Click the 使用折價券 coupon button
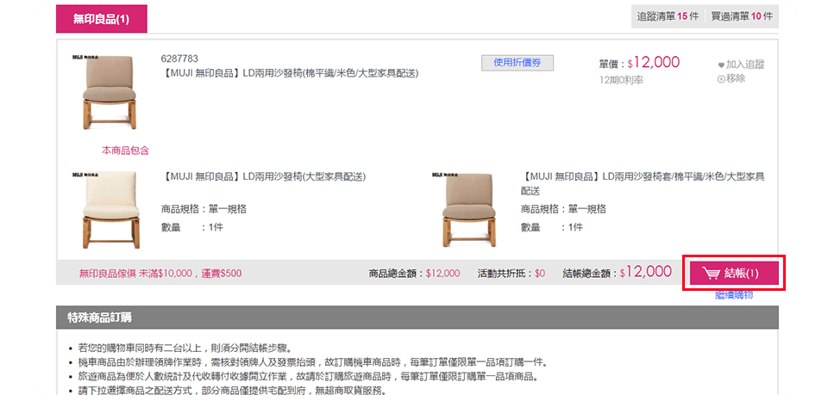Image resolution: width=828 pixels, height=407 pixels. click(517, 63)
